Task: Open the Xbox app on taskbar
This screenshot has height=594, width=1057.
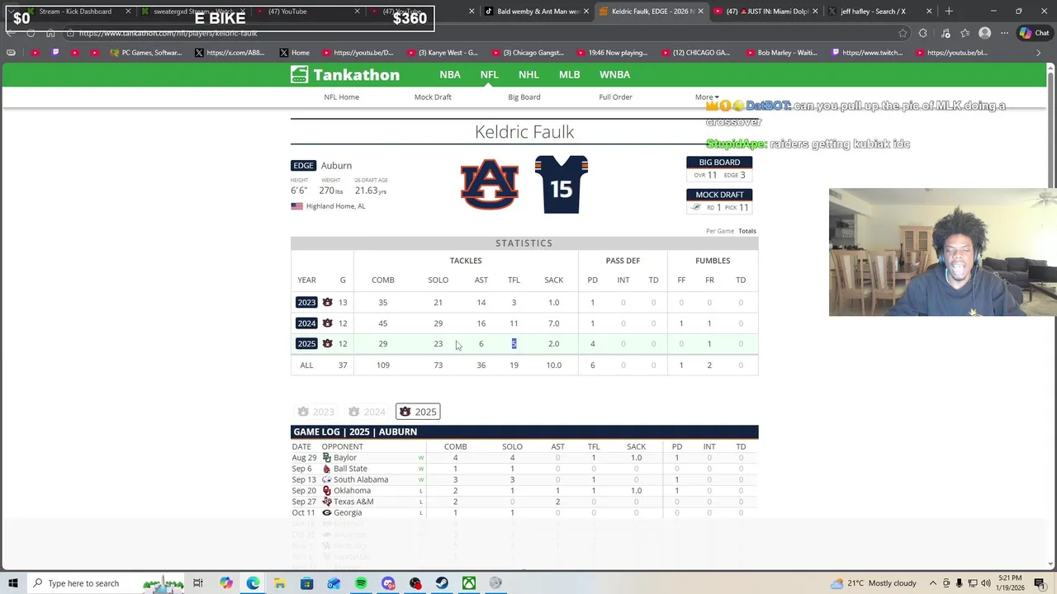Action: point(469,583)
